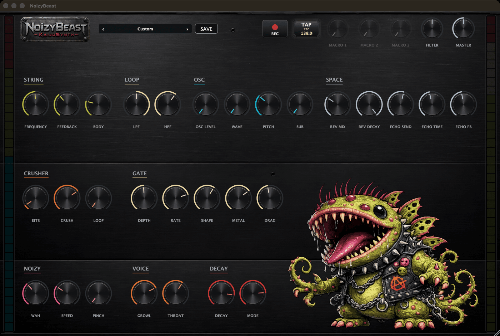Image resolution: width=500 pixels, height=336 pixels.
Task: Click the DECAY knob
Action: click(221, 293)
